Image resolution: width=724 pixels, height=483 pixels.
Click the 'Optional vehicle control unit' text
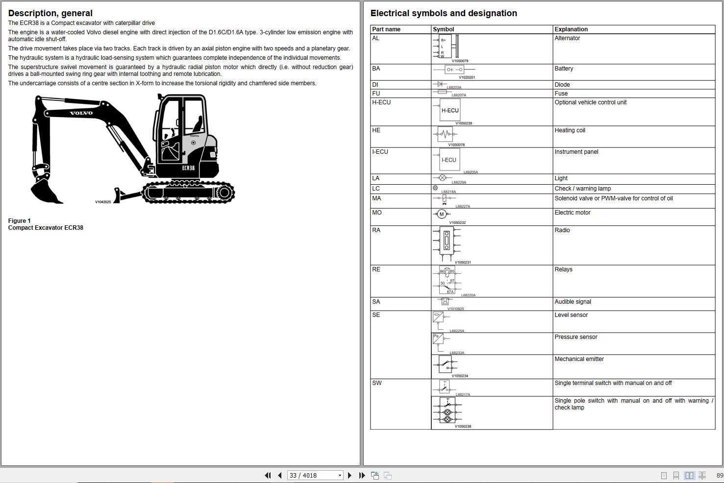[591, 102]
